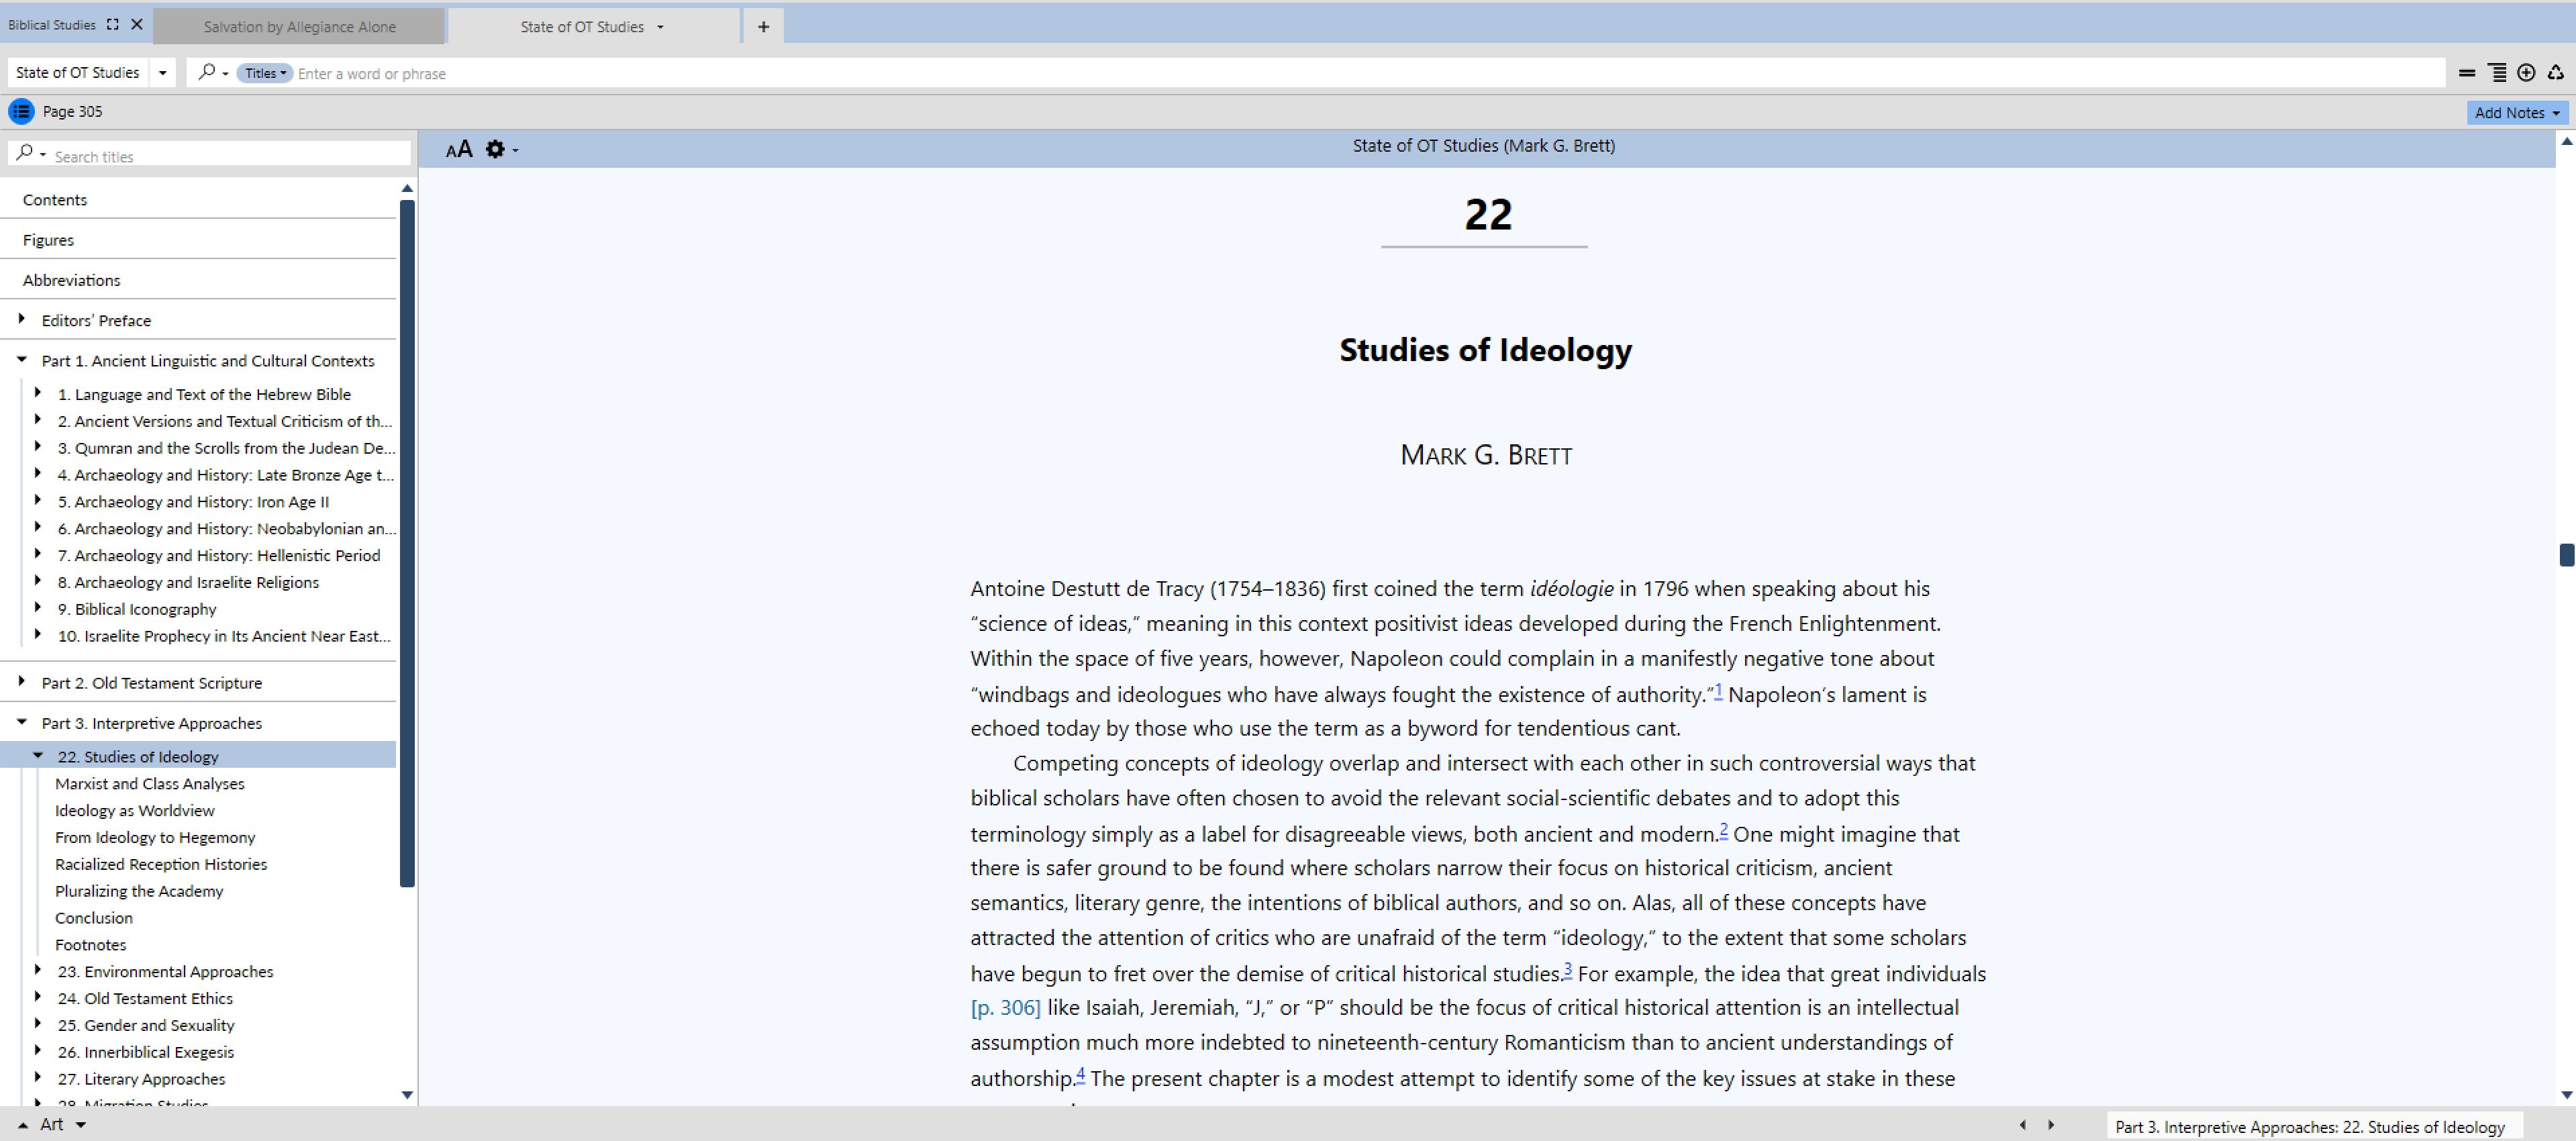Collapse the 22. Studies of Ideology section
Image resolution: width=2576 pixels, height=1141 pixels.
38,756
